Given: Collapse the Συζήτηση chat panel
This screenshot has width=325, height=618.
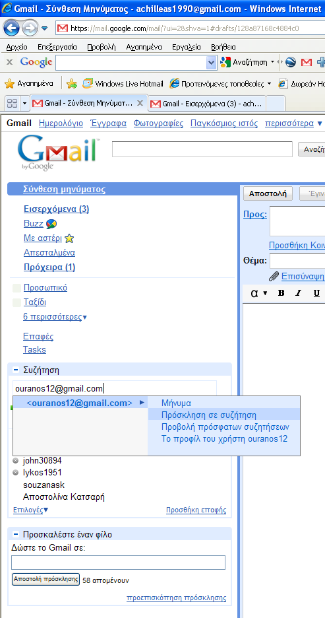Looking at the screenshot, I should [16, 370].
